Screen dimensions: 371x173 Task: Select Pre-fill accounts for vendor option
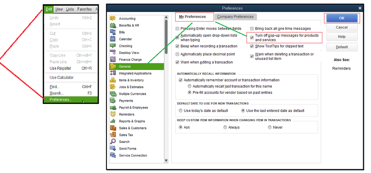(189, 93)
